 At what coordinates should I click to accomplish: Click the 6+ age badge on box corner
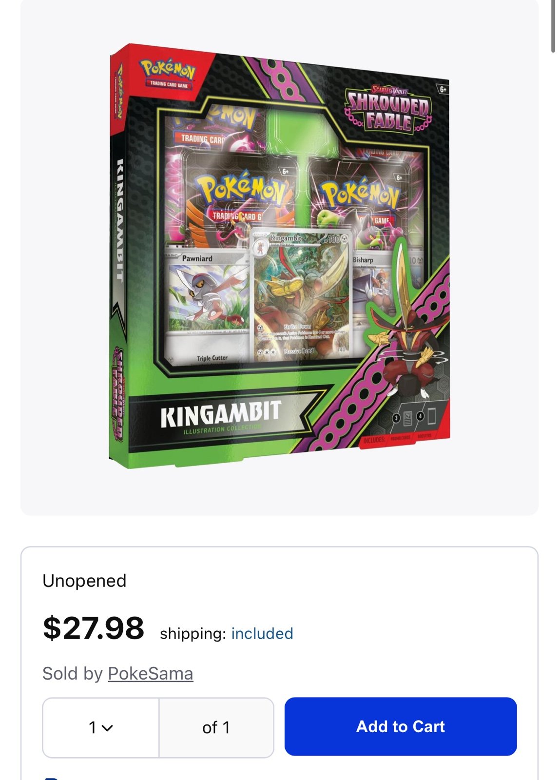coord(443,89)
